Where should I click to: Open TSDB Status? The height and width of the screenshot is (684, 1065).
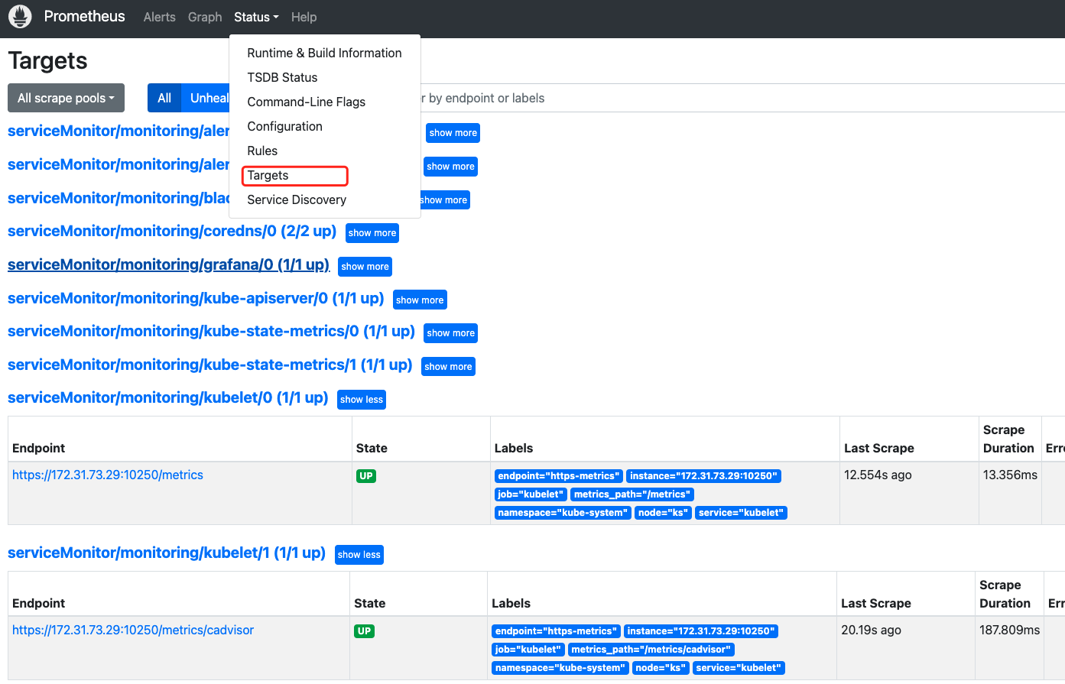282,77
